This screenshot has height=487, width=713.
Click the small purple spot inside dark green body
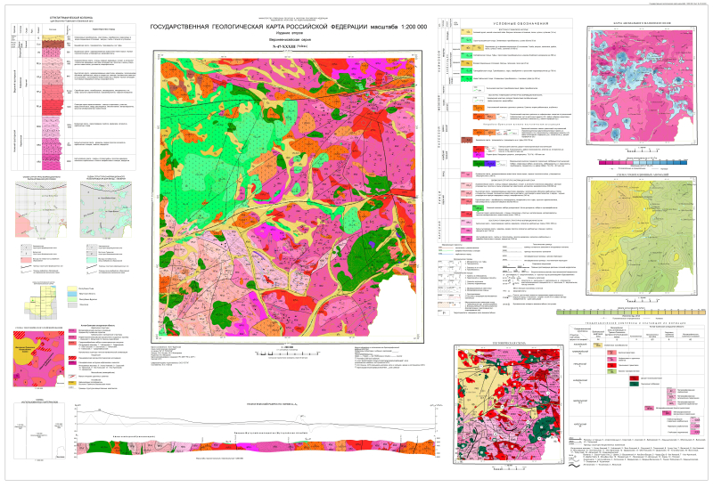tap(372, 245)
